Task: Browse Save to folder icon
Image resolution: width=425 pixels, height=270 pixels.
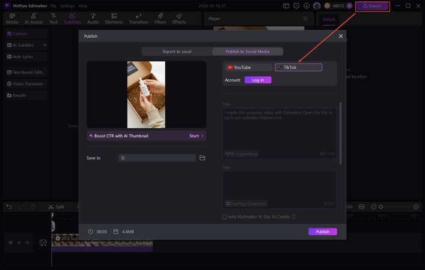Action: 202,158
